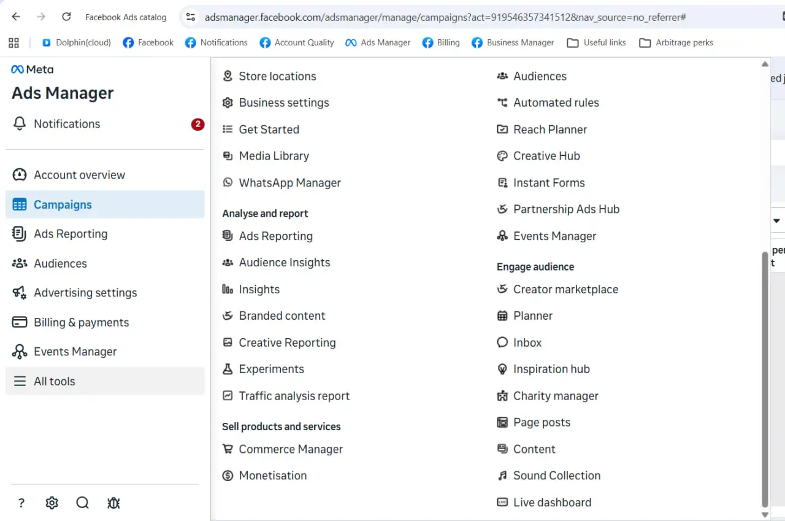Open Audience Insights

tap(285, 263)
